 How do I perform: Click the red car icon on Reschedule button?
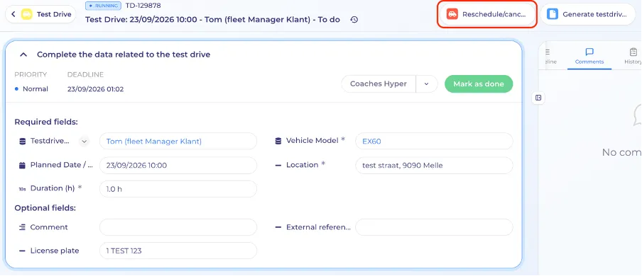click(452, 14)
